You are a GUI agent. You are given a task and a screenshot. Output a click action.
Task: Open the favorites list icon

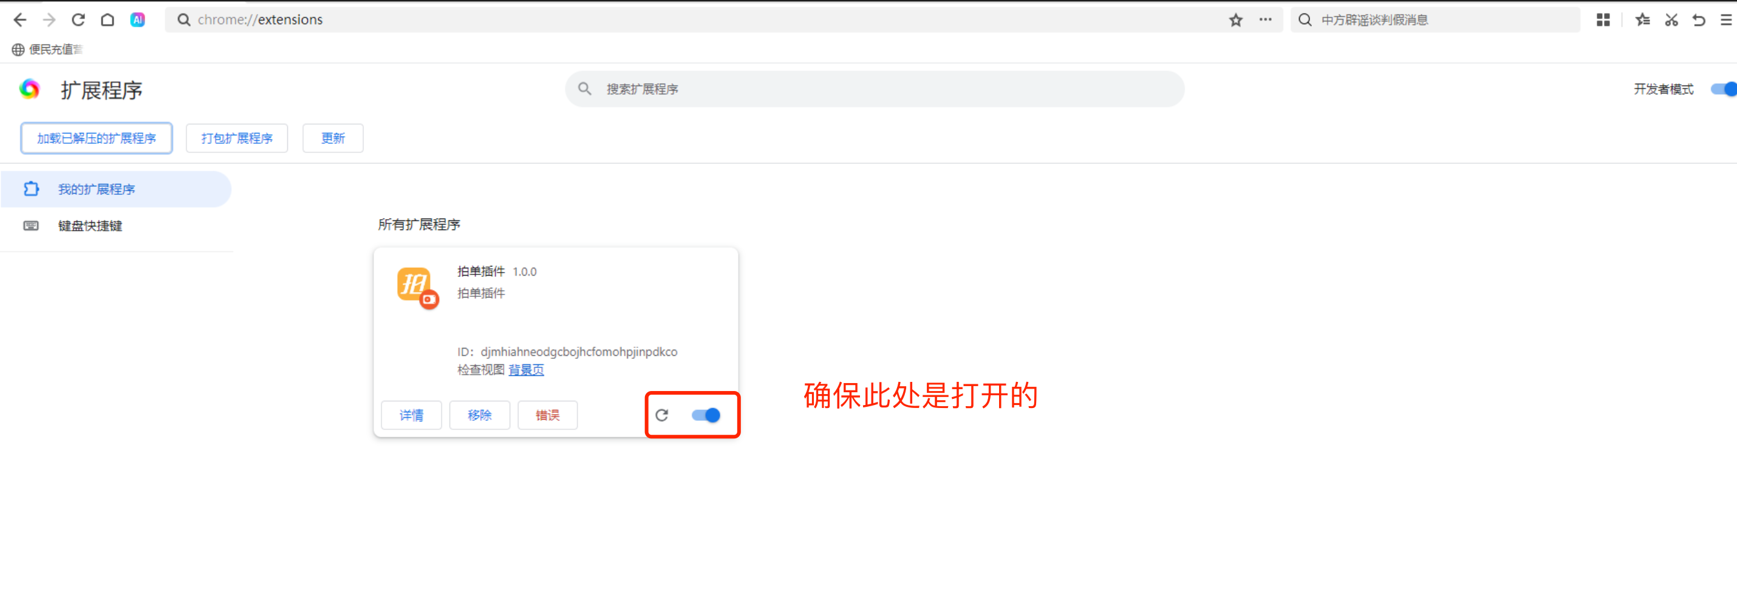1642,19
